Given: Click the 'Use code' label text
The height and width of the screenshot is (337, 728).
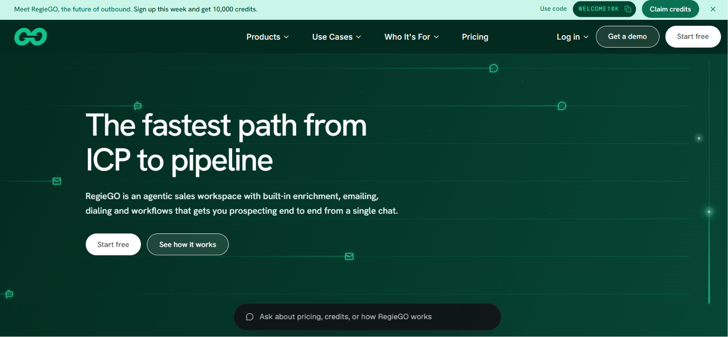Looking at the screenshot, I should pyautogui.click(x=553, y=9).
